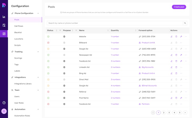Collapse the Phone Configuration section
192x118 pixels.
click(38, 13)
